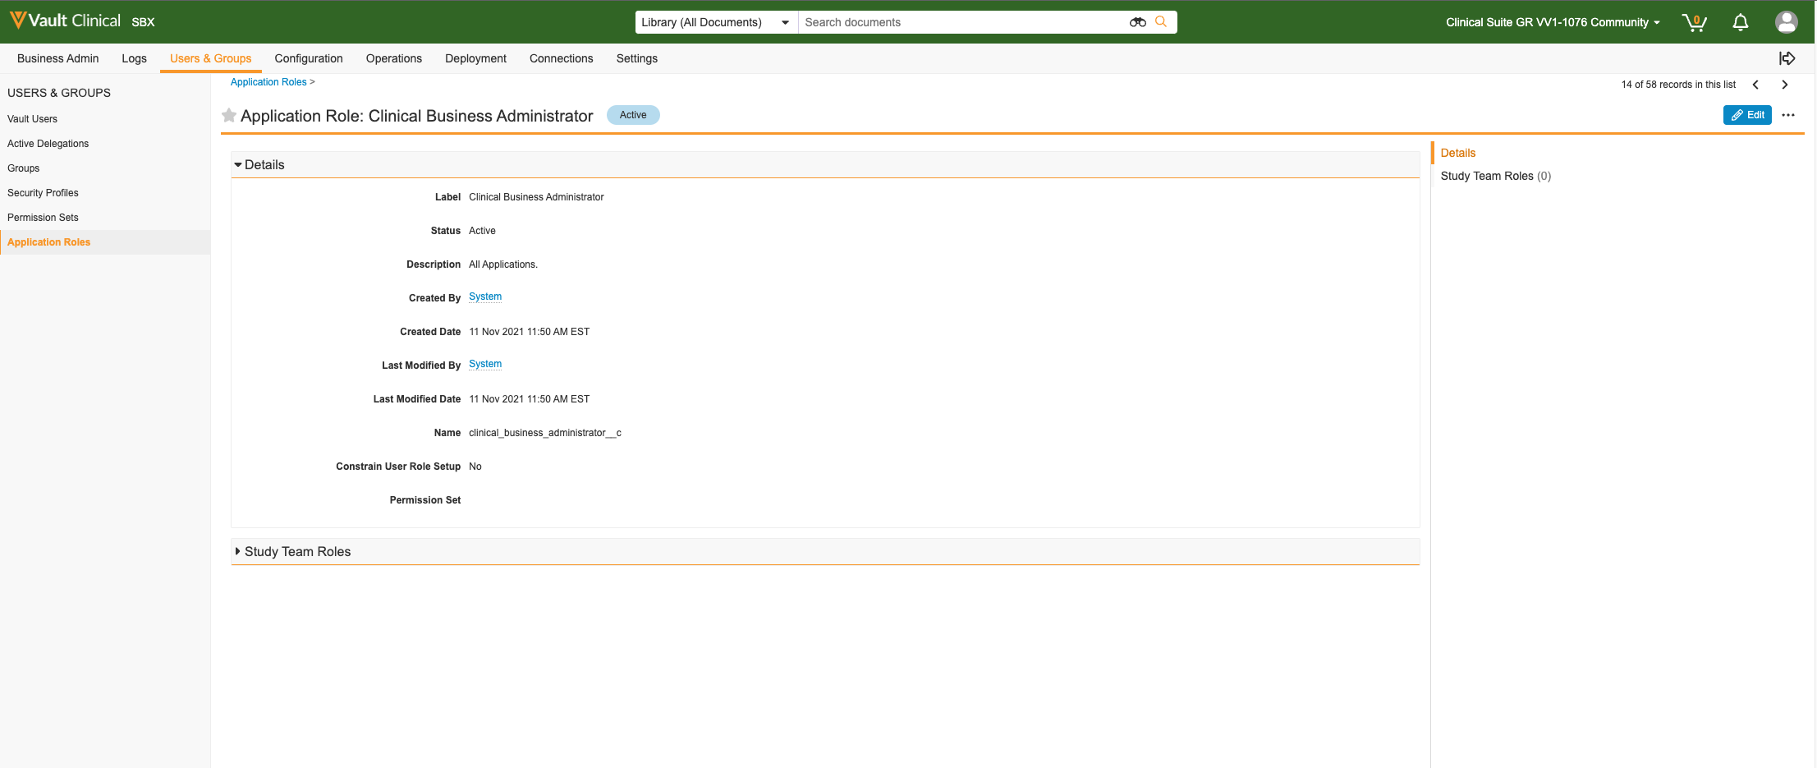Viewport: 1817px width, 768px height.
Task: Click the 14 of 58 records text
Action: 1678,85
